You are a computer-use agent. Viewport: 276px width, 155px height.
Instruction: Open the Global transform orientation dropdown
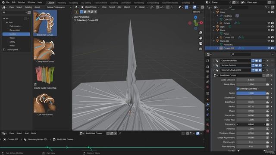[x=141, y=7]
